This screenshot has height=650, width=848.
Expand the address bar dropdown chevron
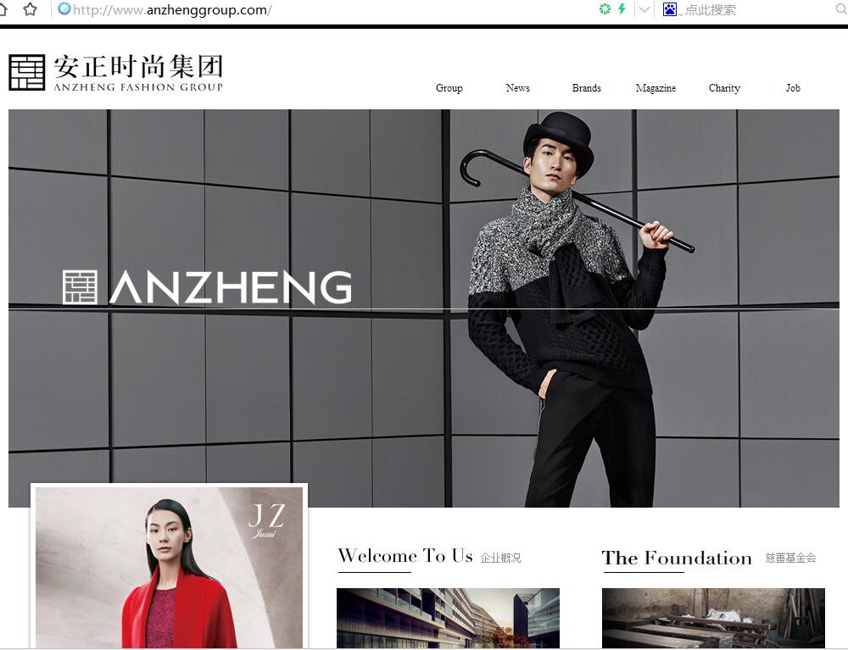[x=644, y=9]
